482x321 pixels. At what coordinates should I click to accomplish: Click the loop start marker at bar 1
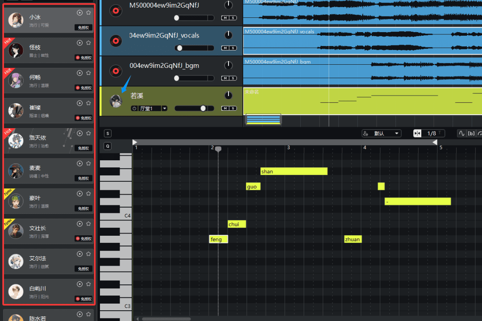click(135, 142)
